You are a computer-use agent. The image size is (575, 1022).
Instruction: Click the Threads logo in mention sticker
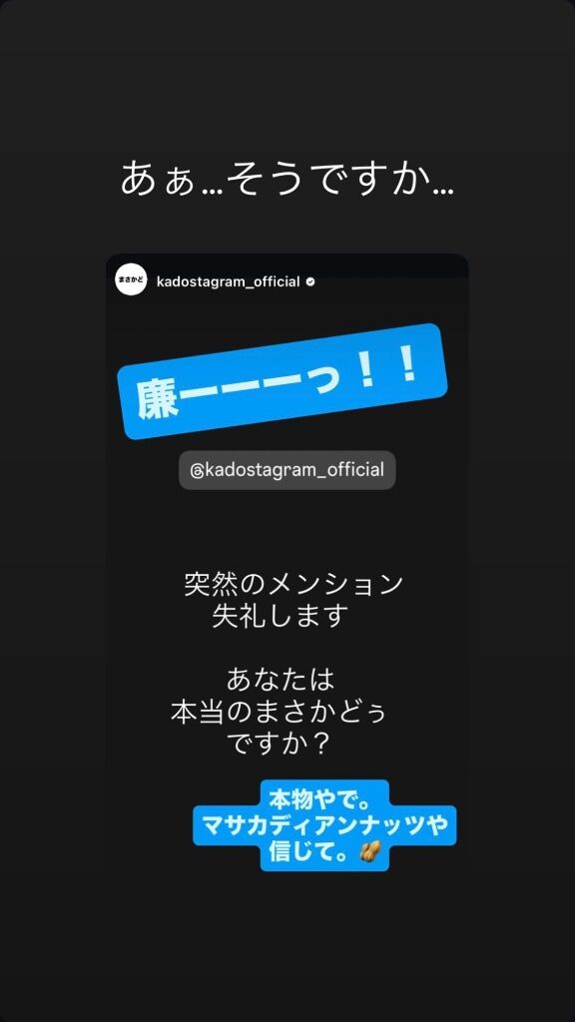[197, 471]
